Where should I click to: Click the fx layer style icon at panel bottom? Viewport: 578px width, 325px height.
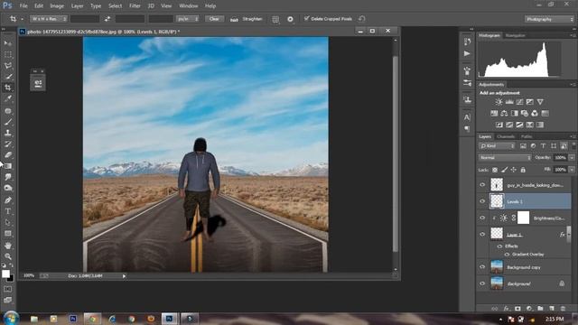click(506, 308)
